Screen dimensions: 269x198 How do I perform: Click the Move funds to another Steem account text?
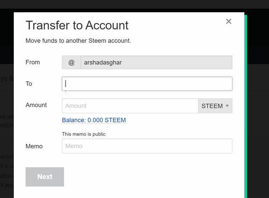click(x=78, y=41)
